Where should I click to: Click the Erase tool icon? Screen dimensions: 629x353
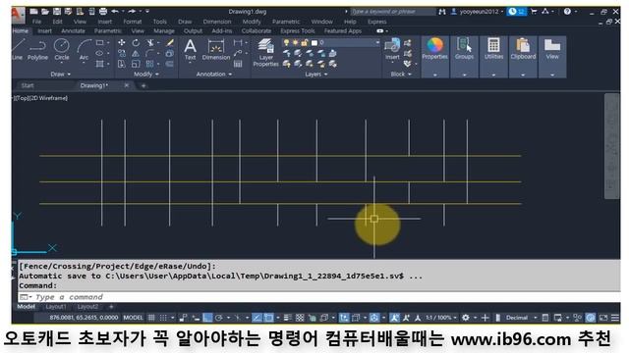click(170, 42)
